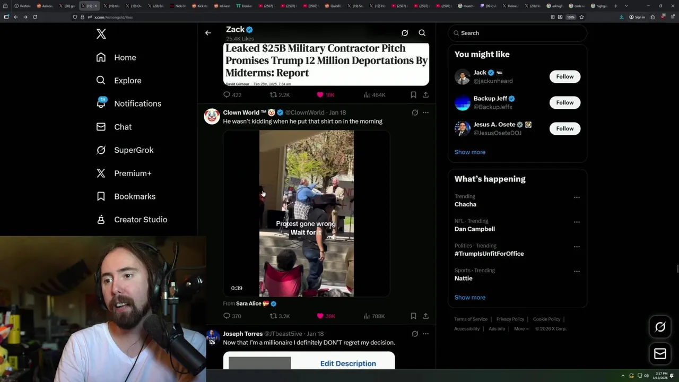Open SuperGrok in the sidebar
Viewport: 679px width, 382px height.
[x=125, y=150]
